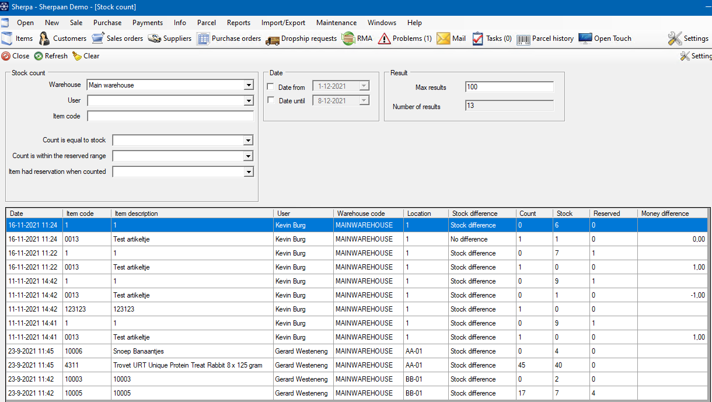Sort by Stock difference column header
The width and height of the screenshot is (712, 402).
tap(482, 214)
